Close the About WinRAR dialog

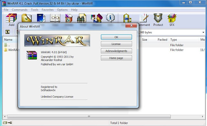point(131,25)
